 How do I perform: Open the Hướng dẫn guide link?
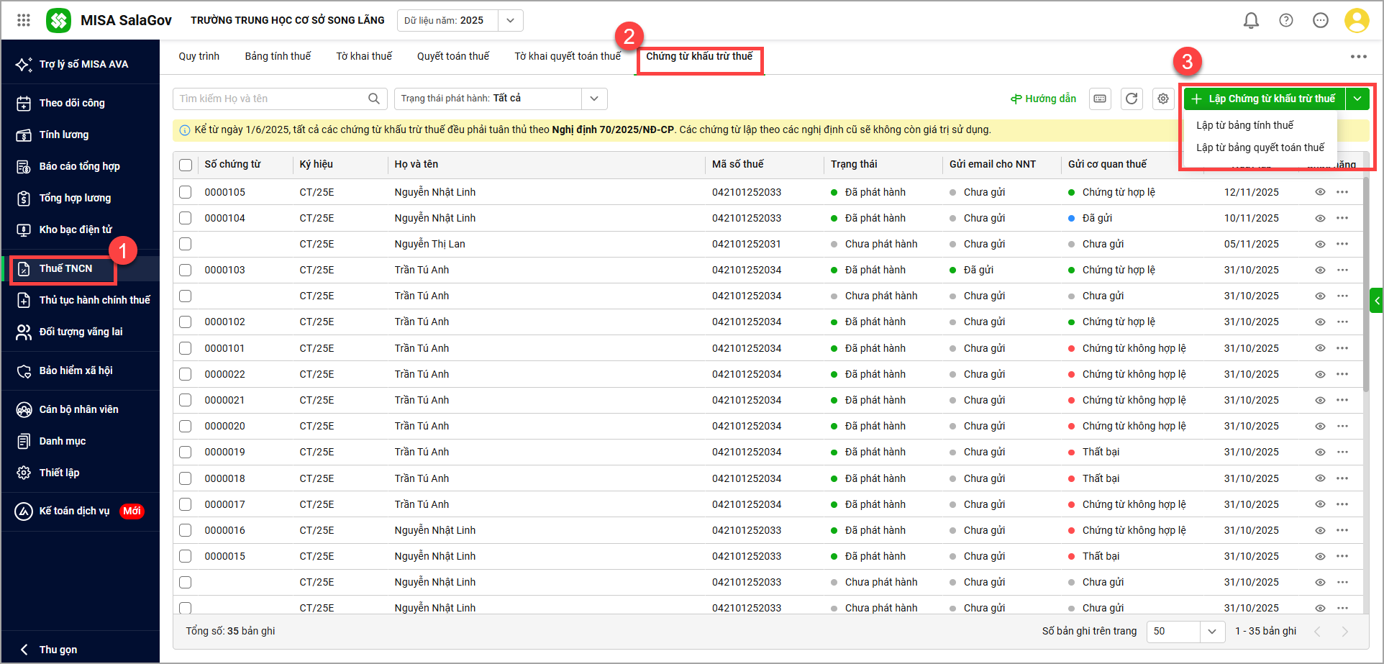pos(1043,99)
